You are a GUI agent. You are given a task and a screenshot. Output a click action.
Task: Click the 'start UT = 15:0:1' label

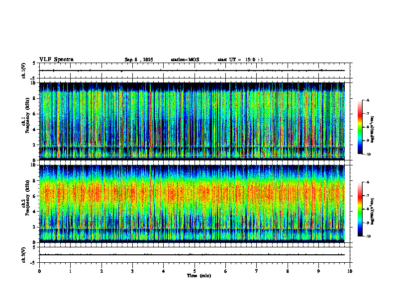240,60
